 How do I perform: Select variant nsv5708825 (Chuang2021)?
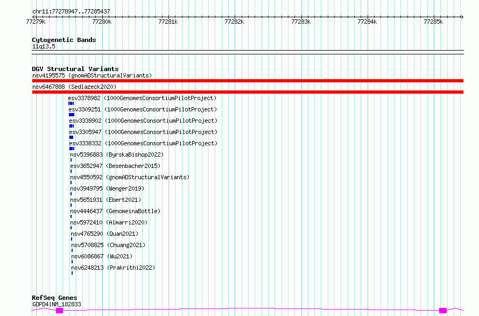tap(108, 245)
